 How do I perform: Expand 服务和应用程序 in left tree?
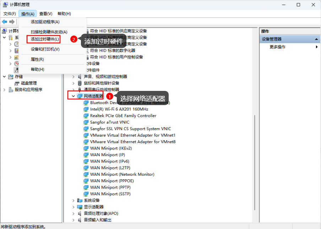tap(4, 90)
